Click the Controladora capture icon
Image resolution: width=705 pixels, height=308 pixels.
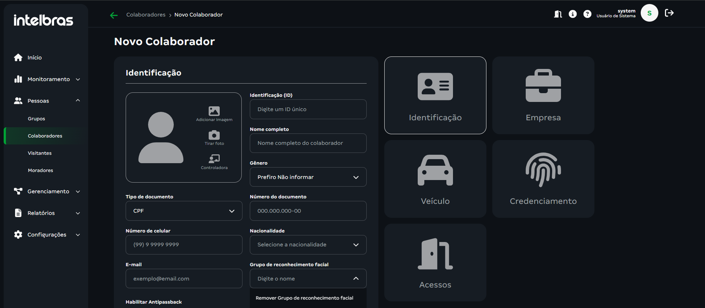tap(214, 159)
